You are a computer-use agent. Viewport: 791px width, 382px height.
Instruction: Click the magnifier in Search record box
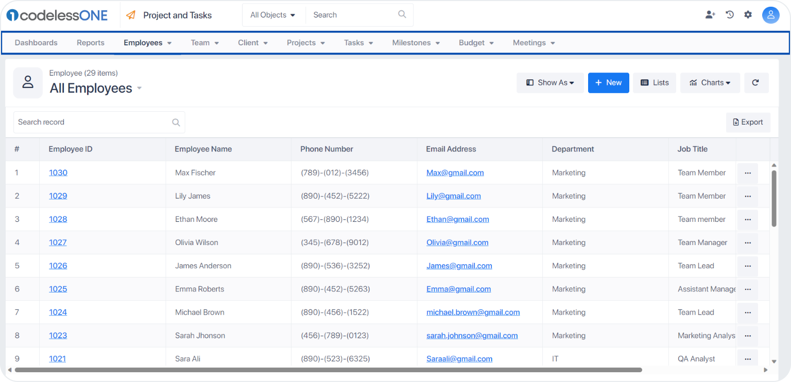(176, 123)
